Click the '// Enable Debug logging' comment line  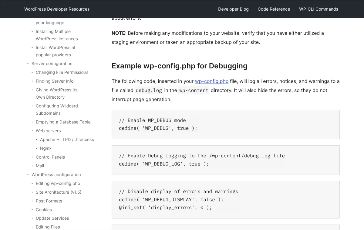pos(202,156)
